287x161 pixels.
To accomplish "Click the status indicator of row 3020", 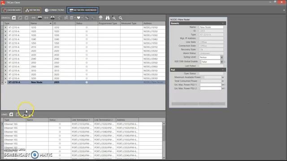I will pos(87,75).
